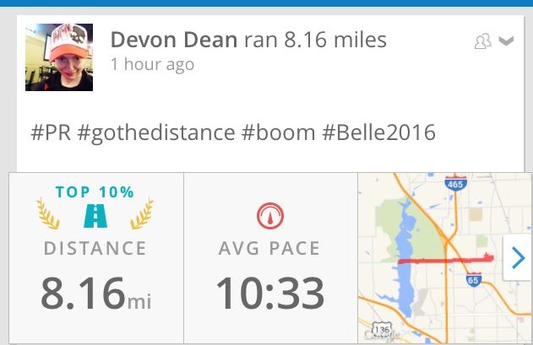
Task: Click the "1 hour ago" timestamp
Action: coord(152,64)
